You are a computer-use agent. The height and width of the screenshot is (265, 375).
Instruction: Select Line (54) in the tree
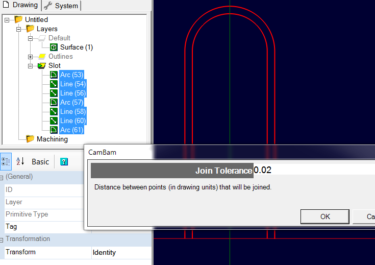click(x=72, y=84)
